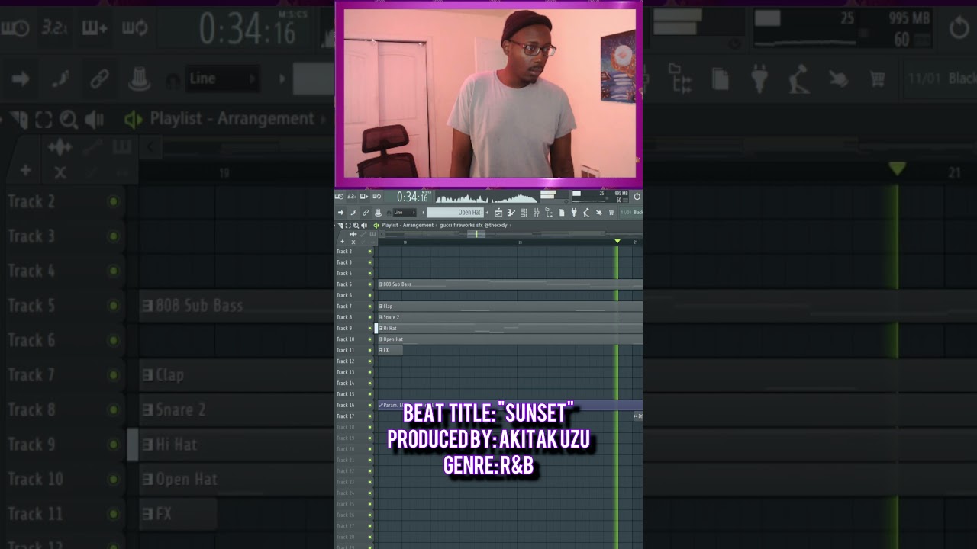
Task: Mute Track 2 using its green dot
Action: [x=370, y=252]
